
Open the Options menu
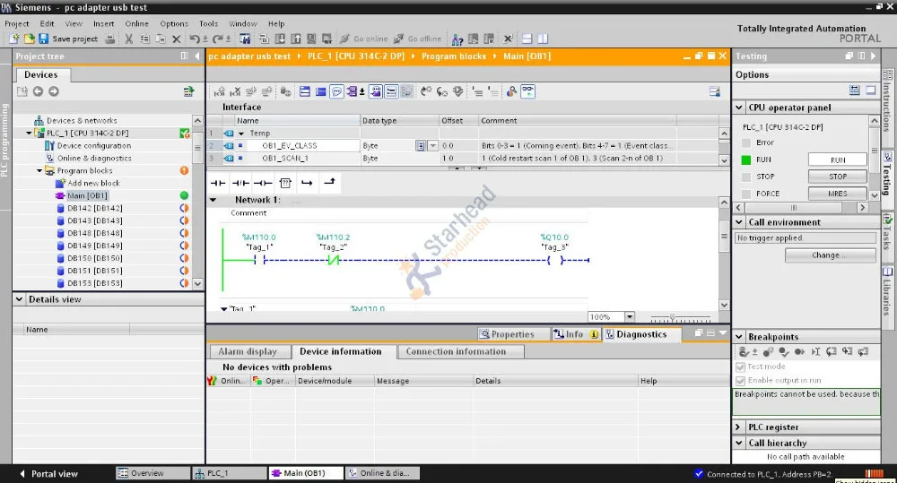(x=174, y=23)
